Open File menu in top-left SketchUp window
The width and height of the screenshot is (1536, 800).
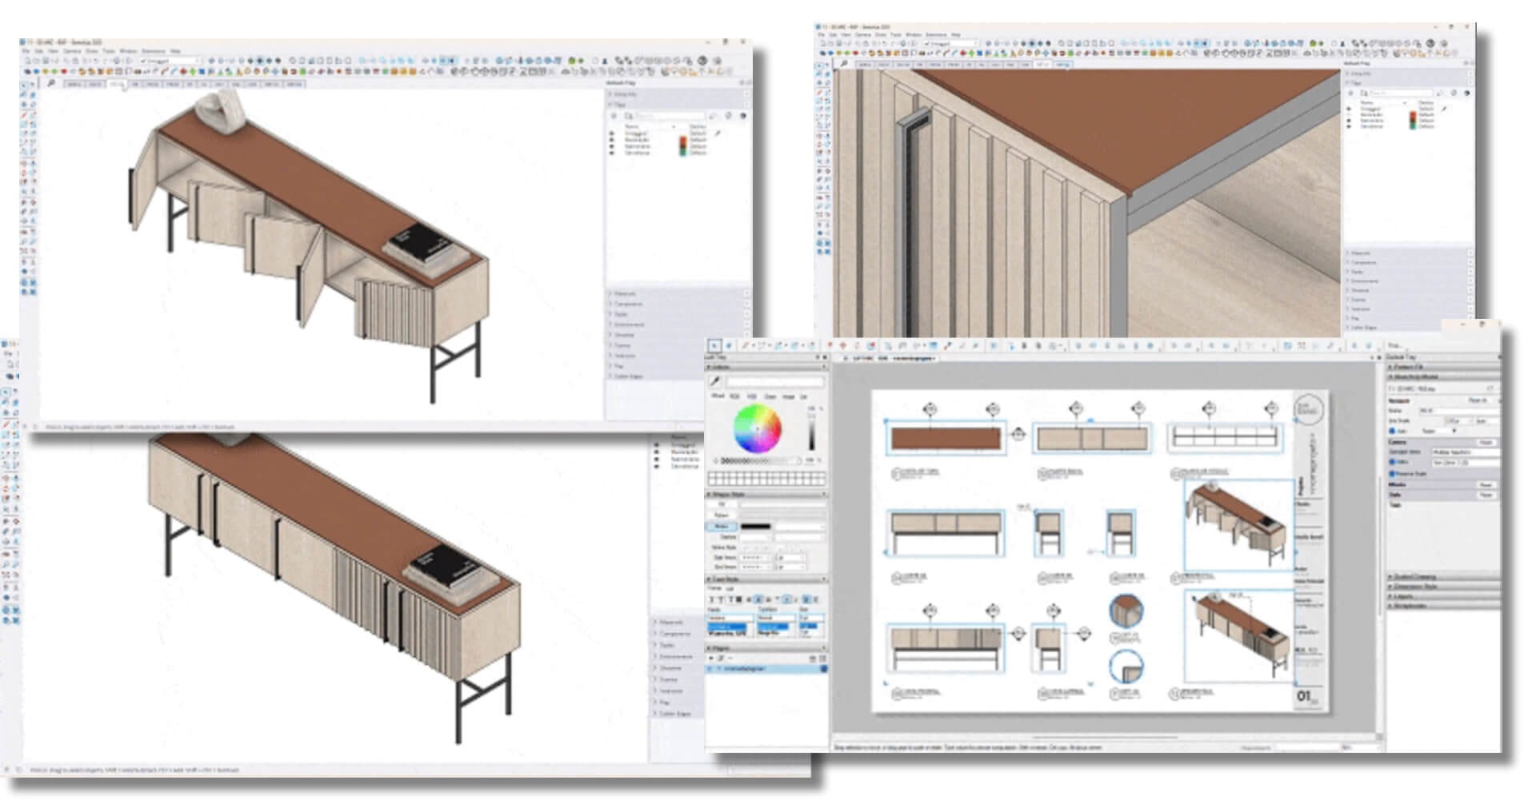(26, 51)
